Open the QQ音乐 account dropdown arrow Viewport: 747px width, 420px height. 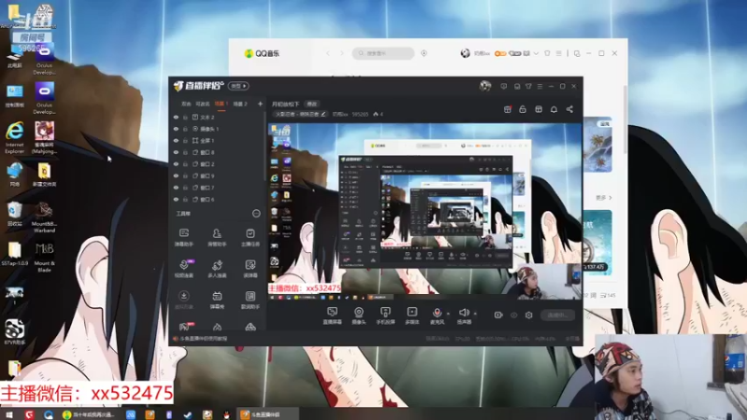pyautogui.click(x=536, y=53)
